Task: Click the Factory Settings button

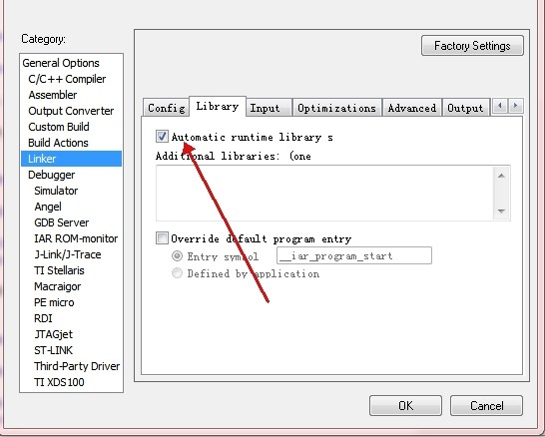Action: click(x=472, y=46)
